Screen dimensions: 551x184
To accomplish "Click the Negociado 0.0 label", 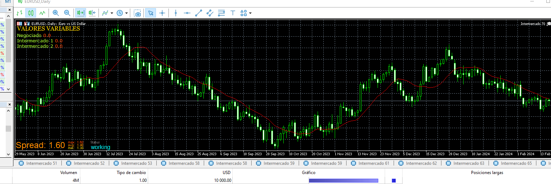I will coord(34,36).
